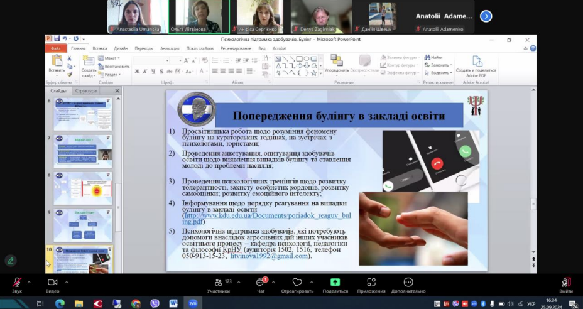Open the Заменить replace dropdown

click(x=439, y=65)
